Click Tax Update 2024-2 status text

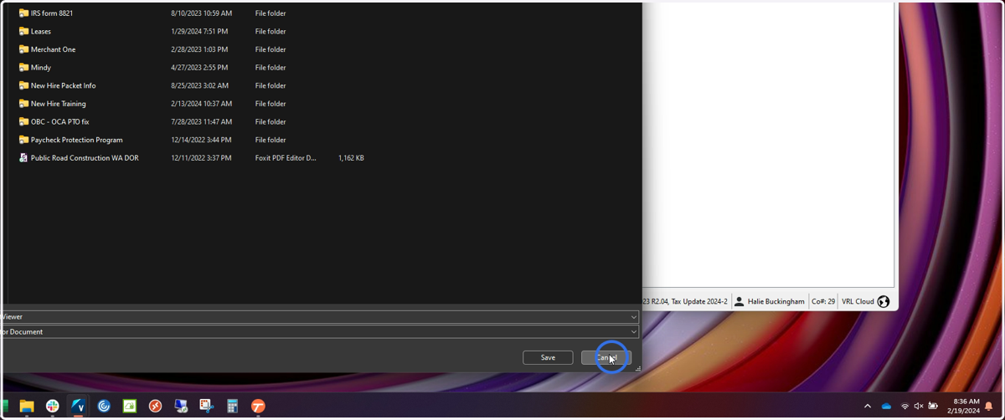pos(699,301)
